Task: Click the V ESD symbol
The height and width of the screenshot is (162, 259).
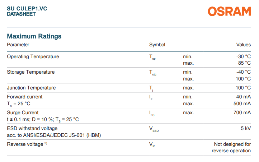Action: 154,129
